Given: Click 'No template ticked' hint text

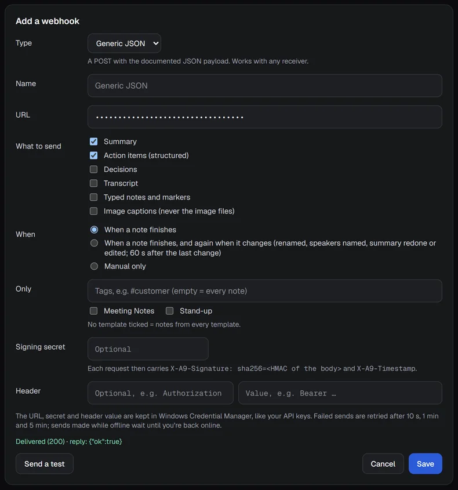Looking at the screenshot, I should 164,324.
